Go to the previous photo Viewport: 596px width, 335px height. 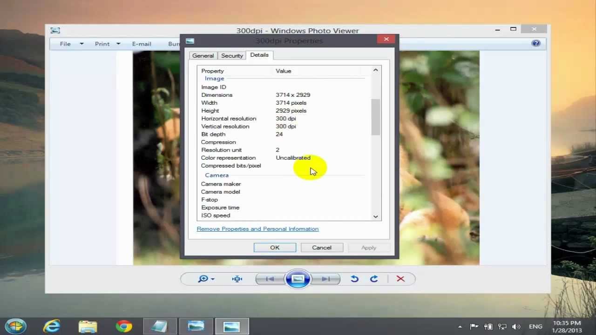[x=270, y=279]
